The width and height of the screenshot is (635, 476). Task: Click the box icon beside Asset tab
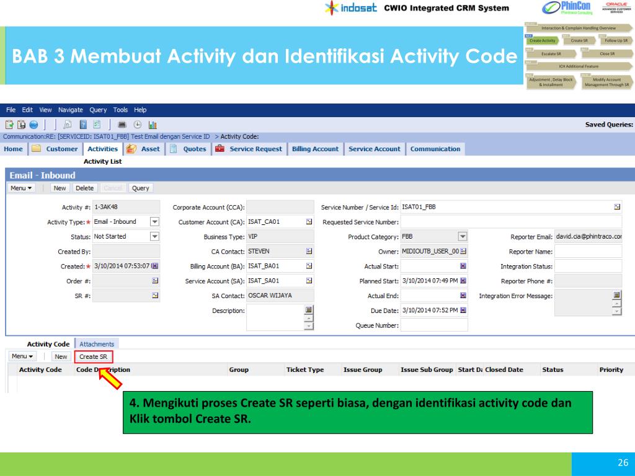coord(131,149)
